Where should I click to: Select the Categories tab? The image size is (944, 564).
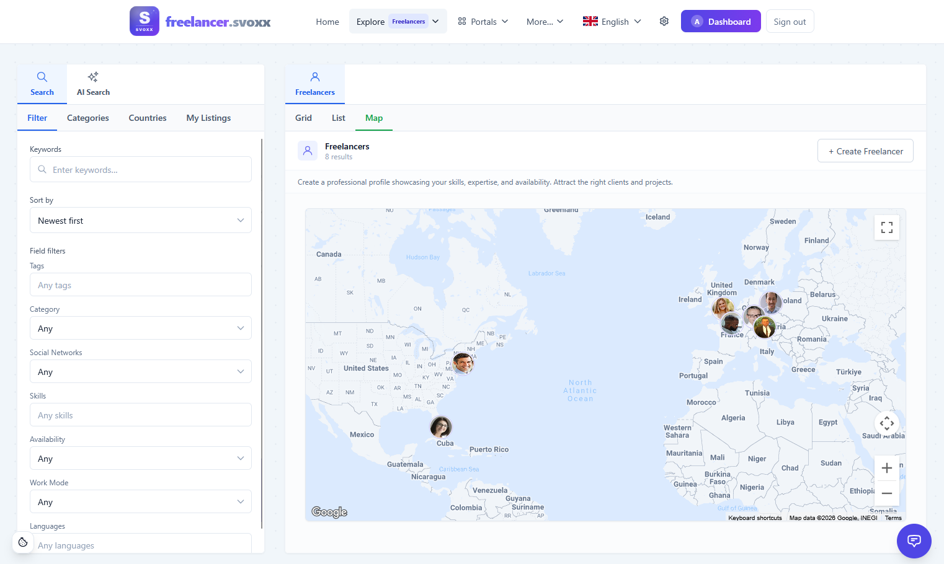(88, 118)
